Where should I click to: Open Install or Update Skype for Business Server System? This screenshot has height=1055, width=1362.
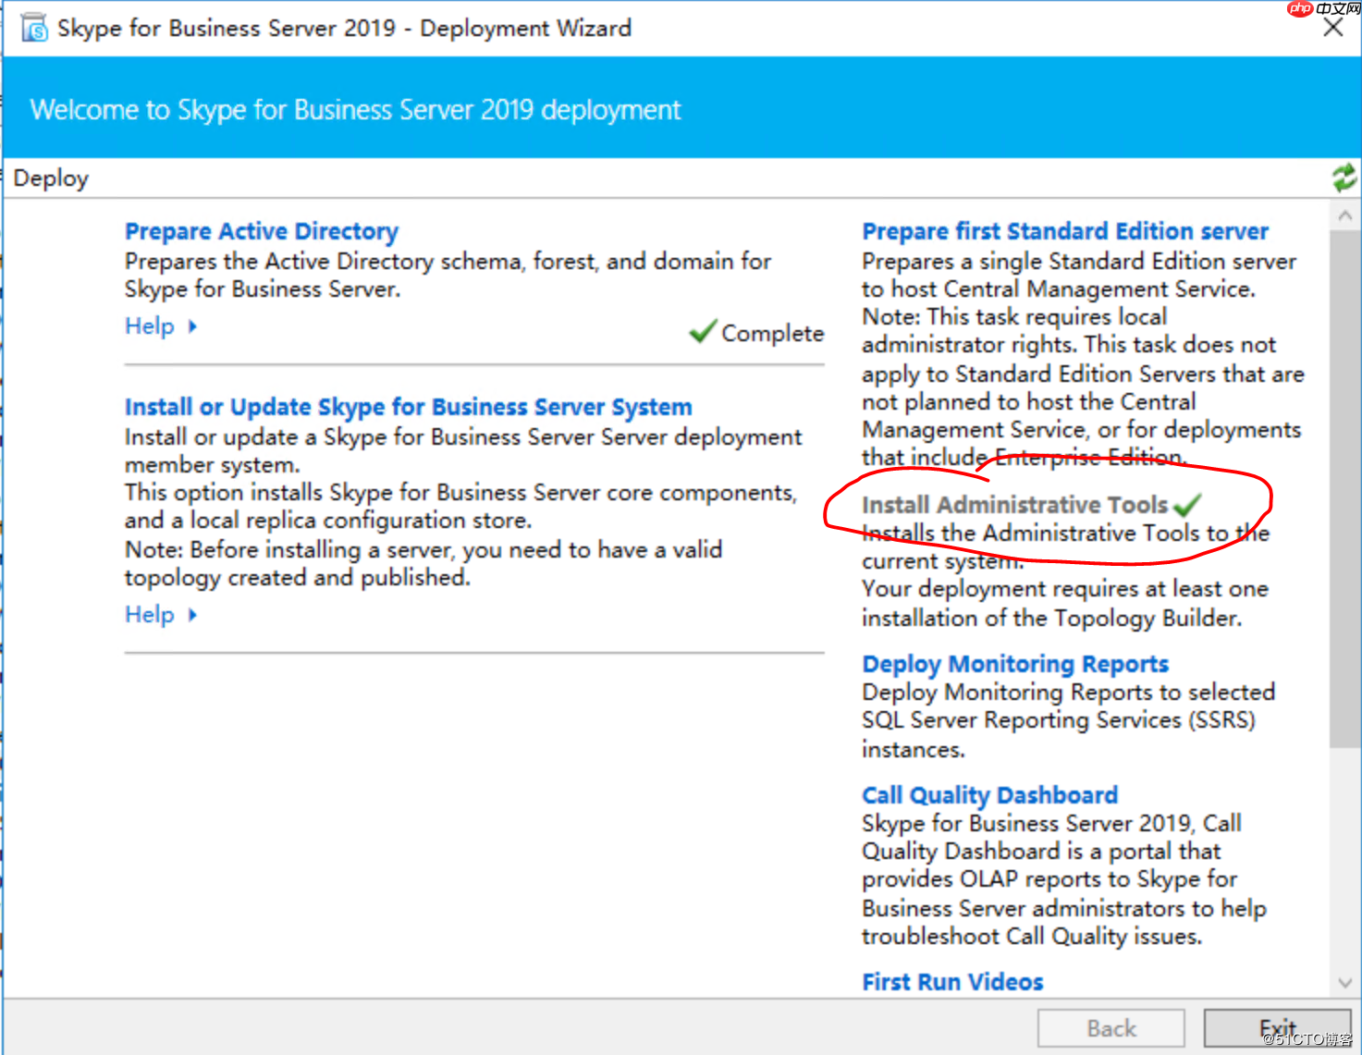pyautogui.click(x=409, y=406)
